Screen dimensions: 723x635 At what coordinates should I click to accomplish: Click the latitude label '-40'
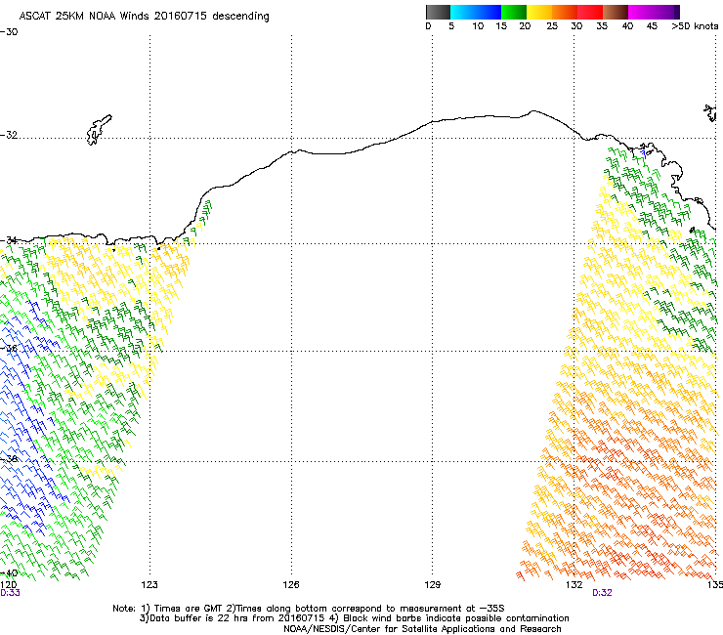tap(9, 573)
